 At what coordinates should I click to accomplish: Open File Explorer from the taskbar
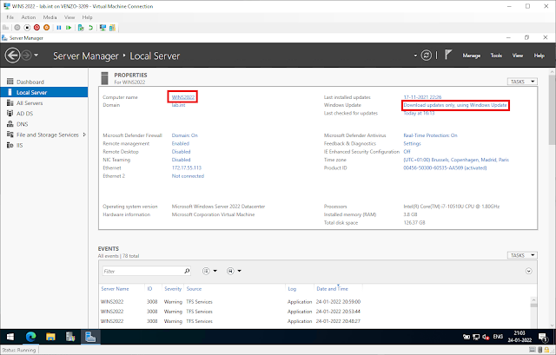(50, 337)
